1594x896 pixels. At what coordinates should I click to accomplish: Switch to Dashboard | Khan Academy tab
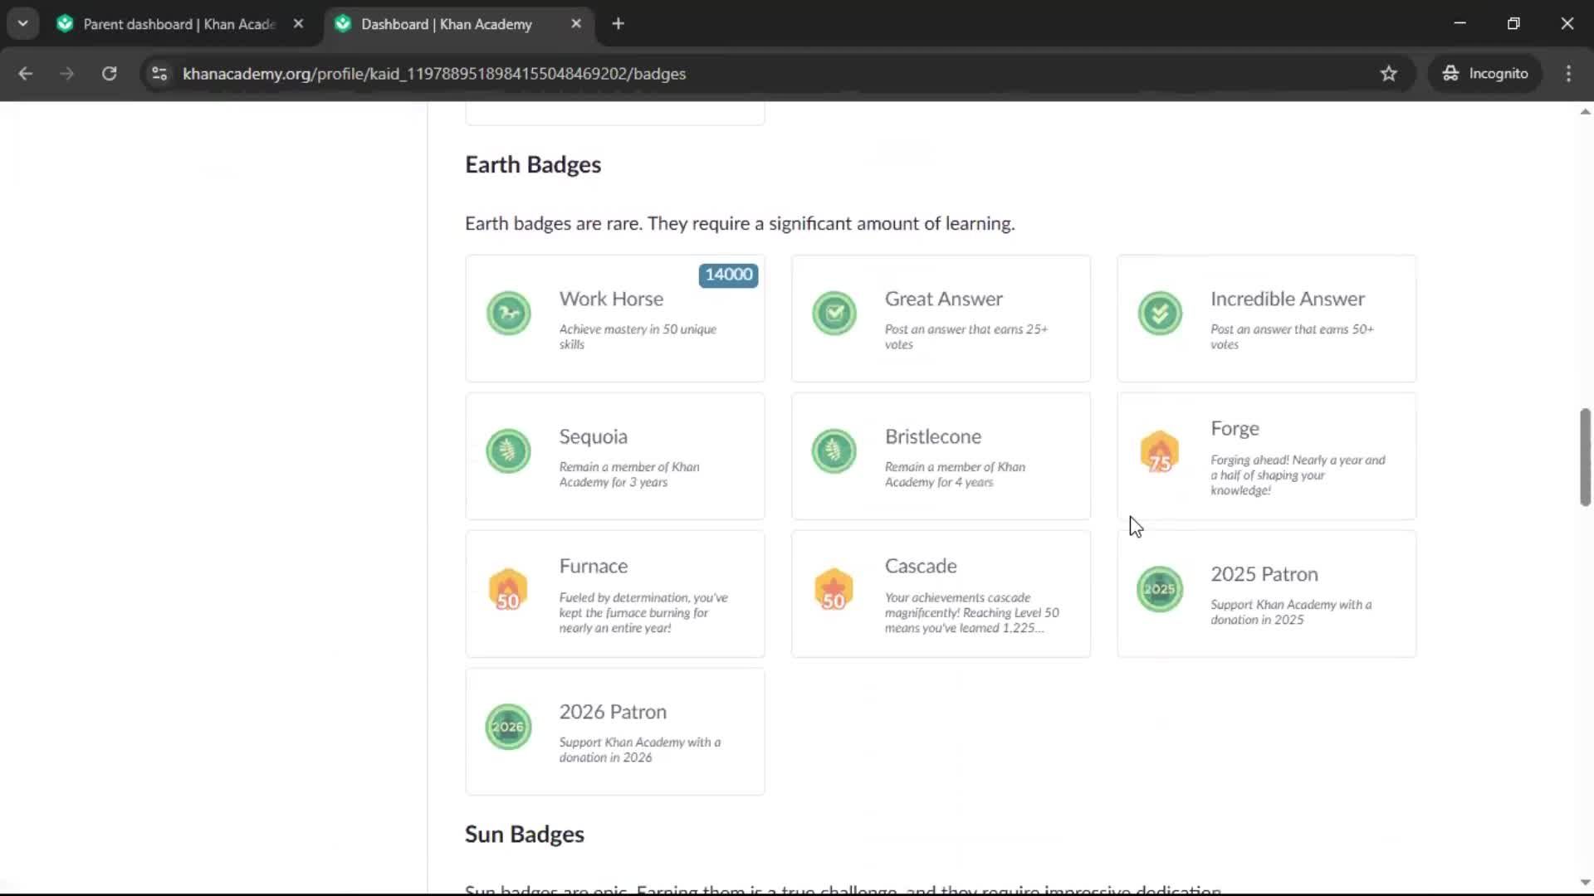coord(457,24)
